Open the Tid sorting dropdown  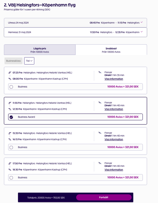[29, 61]
